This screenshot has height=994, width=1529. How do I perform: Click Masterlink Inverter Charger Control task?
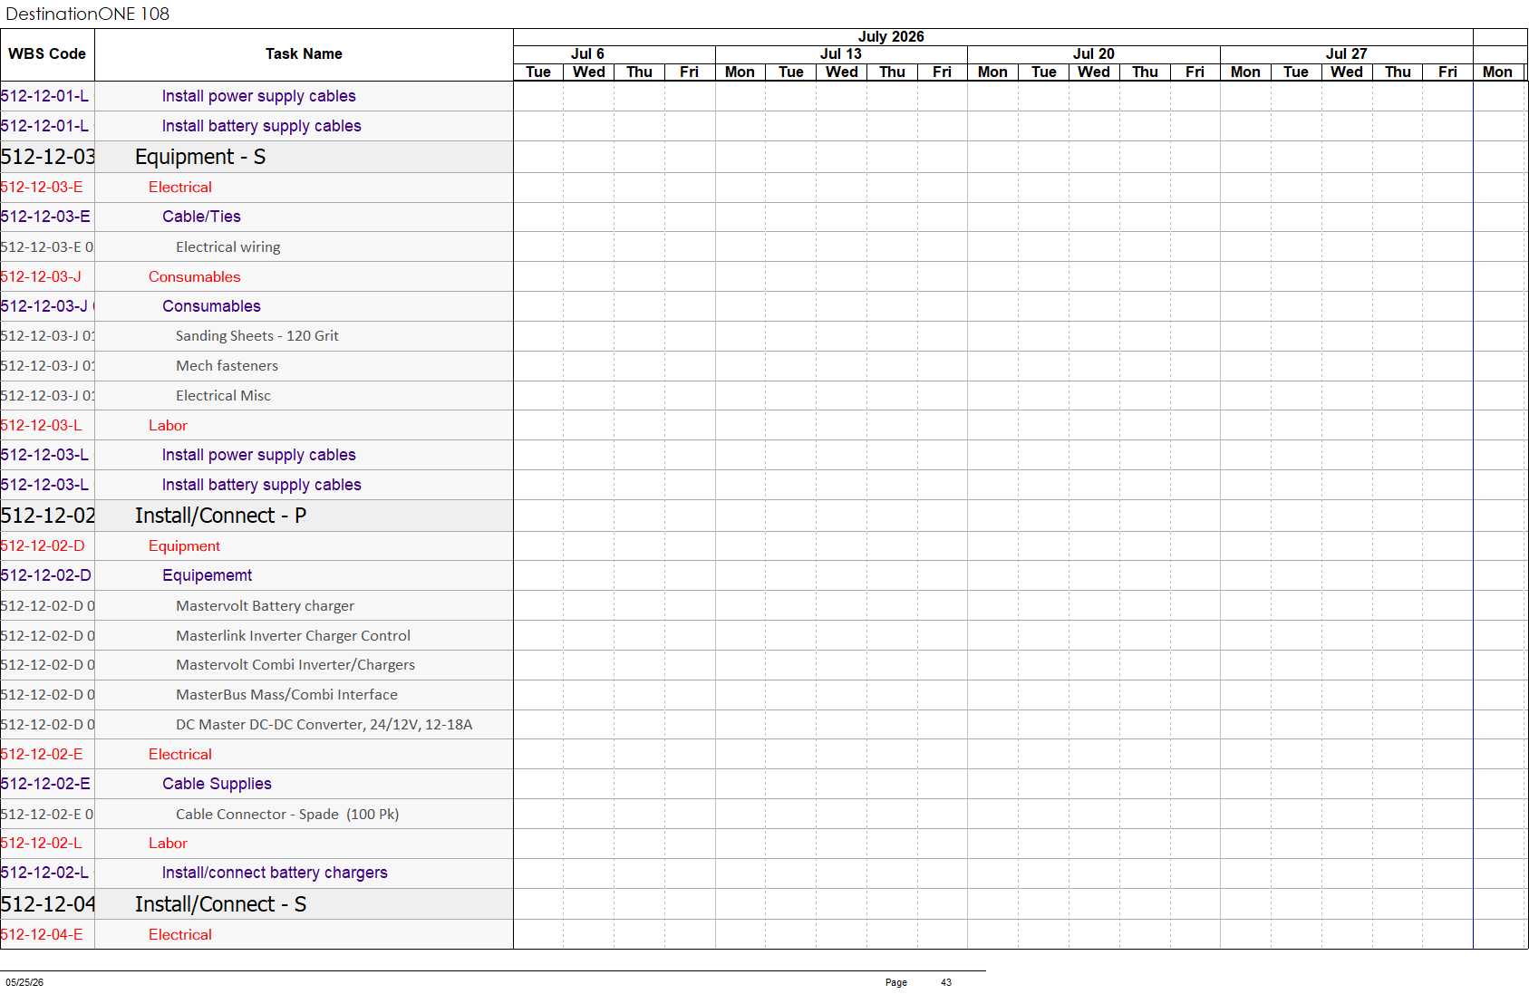[x=294, y=635]
